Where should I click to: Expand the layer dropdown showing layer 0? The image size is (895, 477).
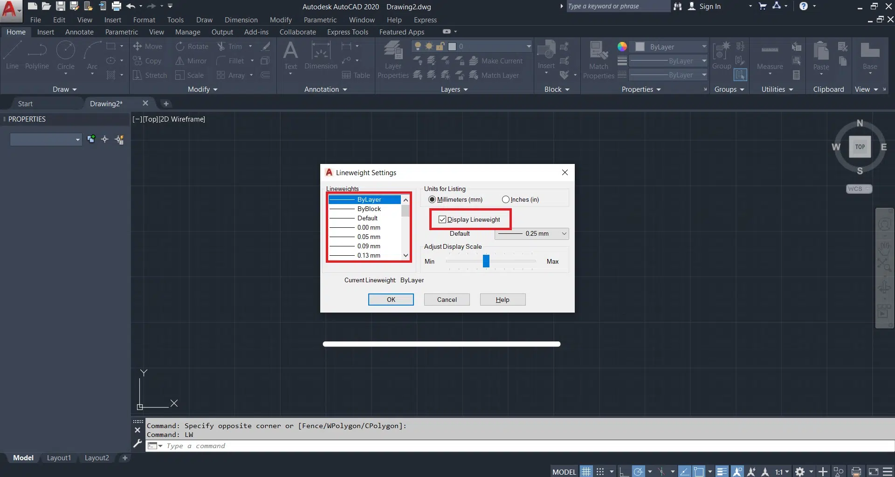529,46
